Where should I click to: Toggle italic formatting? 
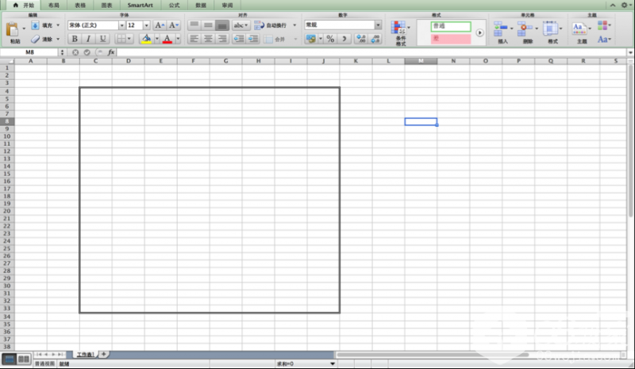pos(89,39)
